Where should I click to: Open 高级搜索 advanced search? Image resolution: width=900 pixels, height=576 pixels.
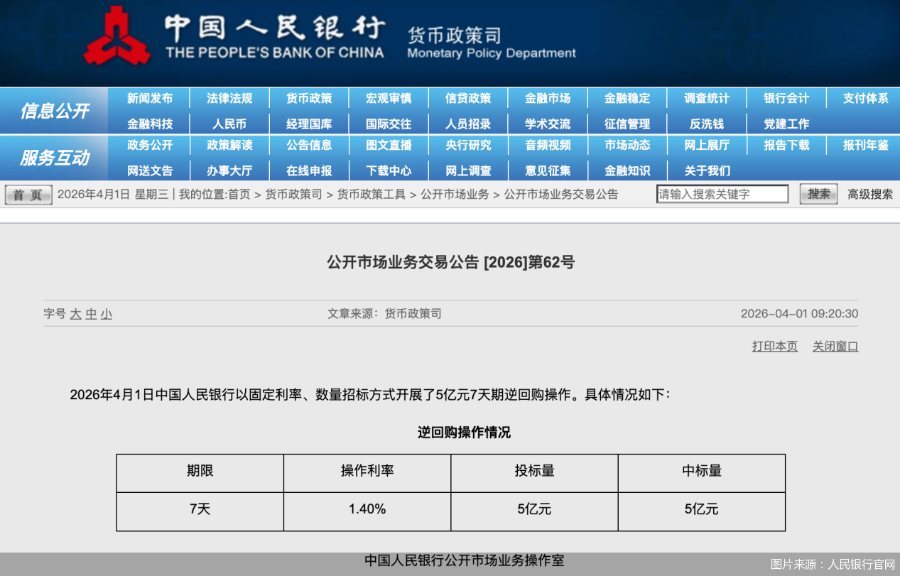tap(869, 194)
